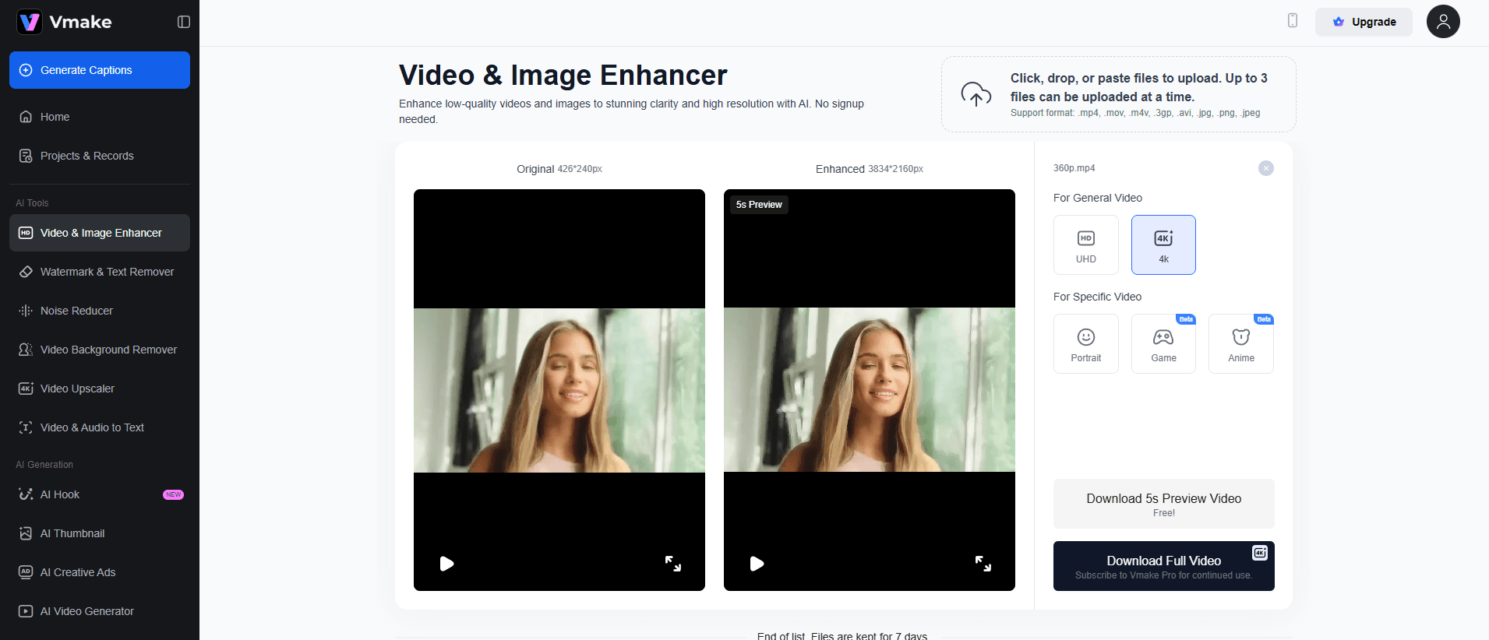This screenshot has height=640, width=1489.
Task: Click the Beta badge on the Anime option
Action: tap(1264, 319)
